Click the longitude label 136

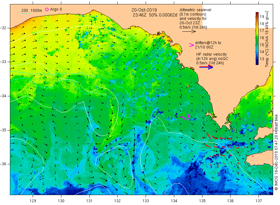click(230, 201)
